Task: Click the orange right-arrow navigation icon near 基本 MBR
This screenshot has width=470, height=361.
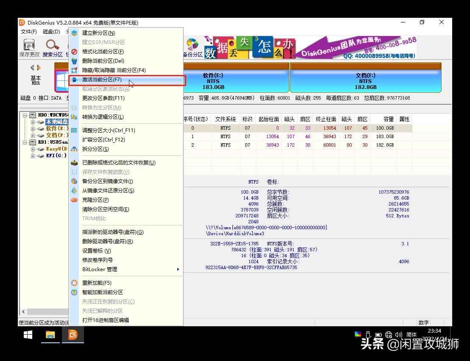Action: click(39, 67)
